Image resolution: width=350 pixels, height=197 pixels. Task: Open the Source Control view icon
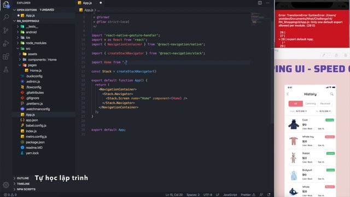(6, 30)
